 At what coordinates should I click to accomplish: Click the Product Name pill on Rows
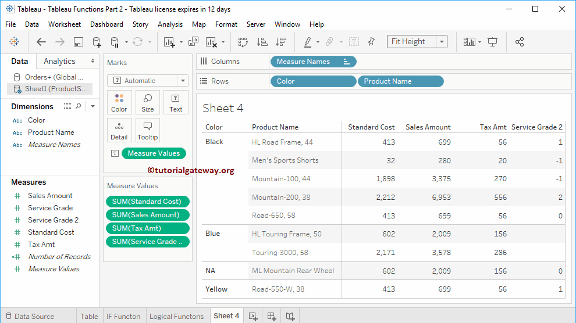(401, 81)
